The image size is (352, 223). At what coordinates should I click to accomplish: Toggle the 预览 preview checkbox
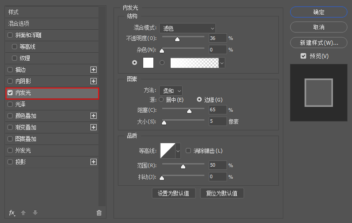click(x=303, y=56)
